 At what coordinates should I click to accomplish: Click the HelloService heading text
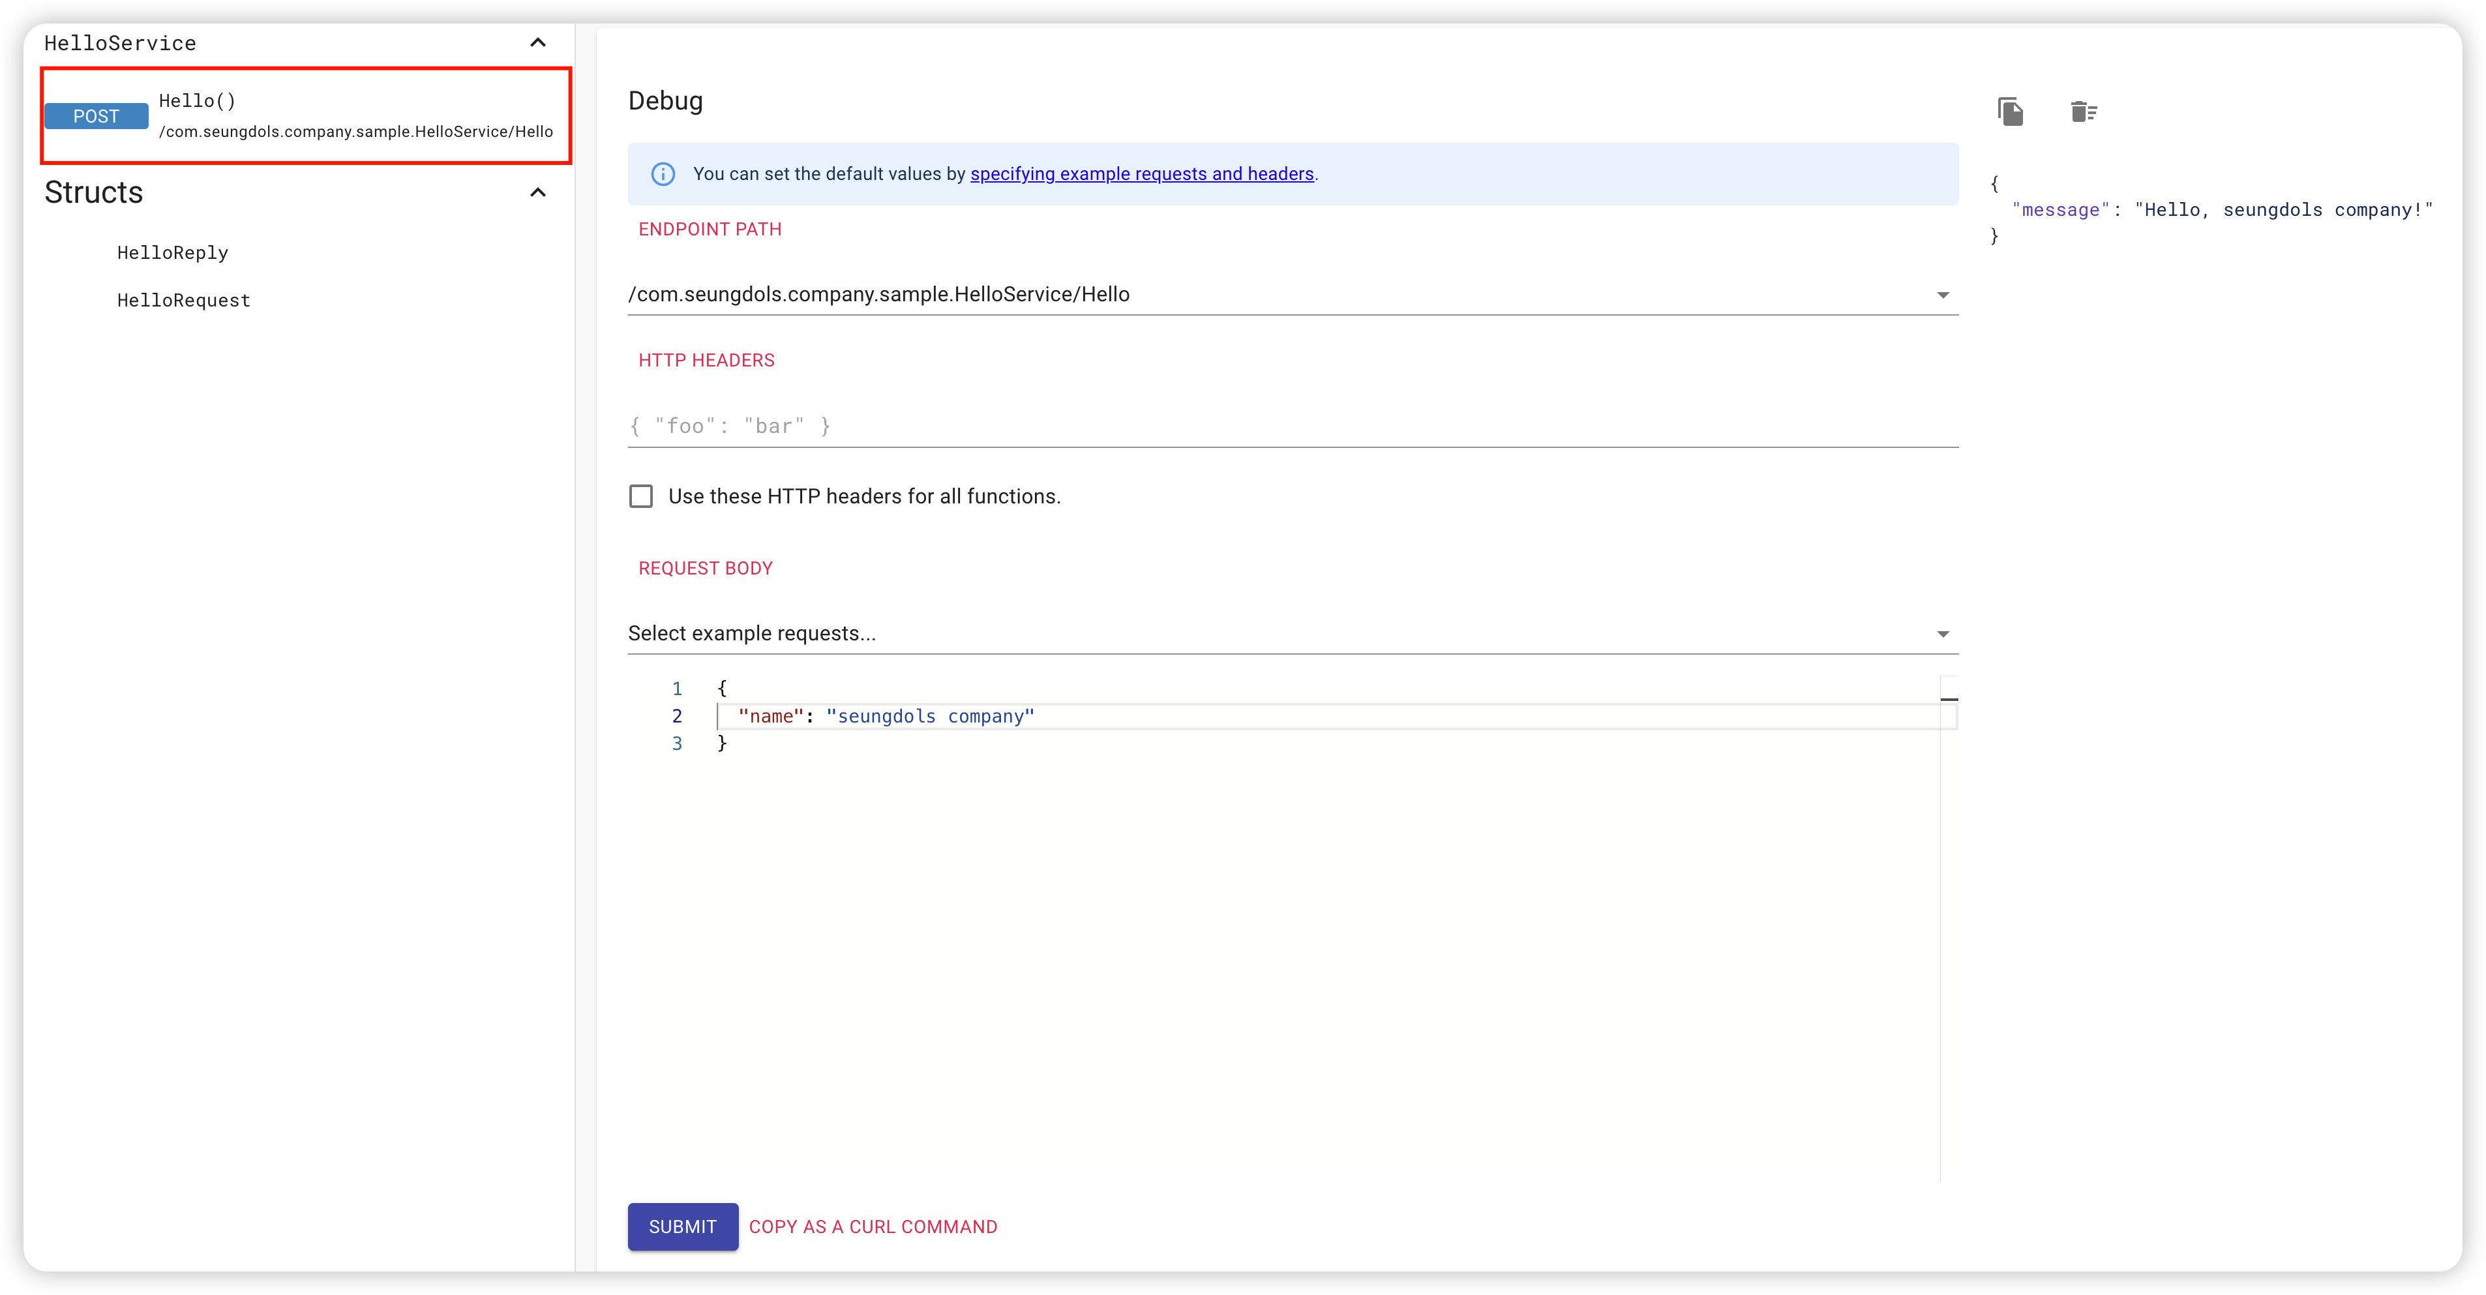[121, 44]
